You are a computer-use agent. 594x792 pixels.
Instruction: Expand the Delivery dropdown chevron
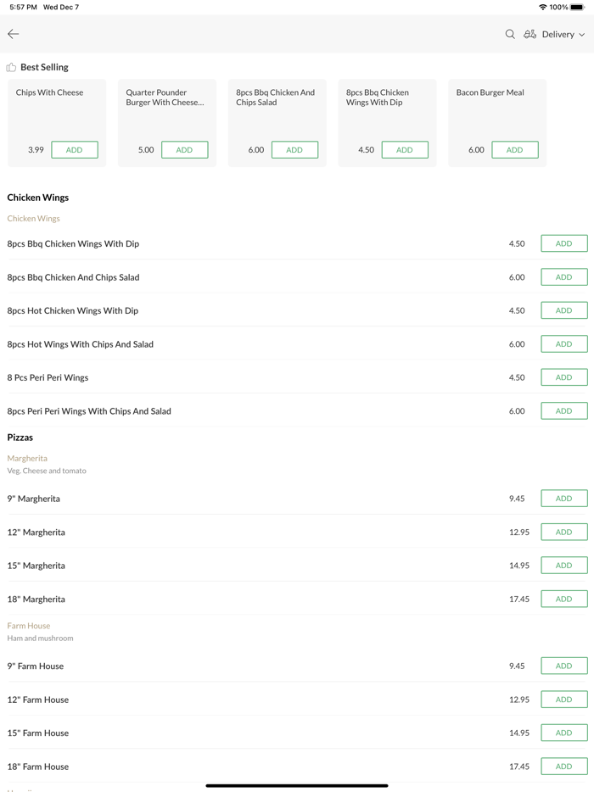[x=582, y=35]
